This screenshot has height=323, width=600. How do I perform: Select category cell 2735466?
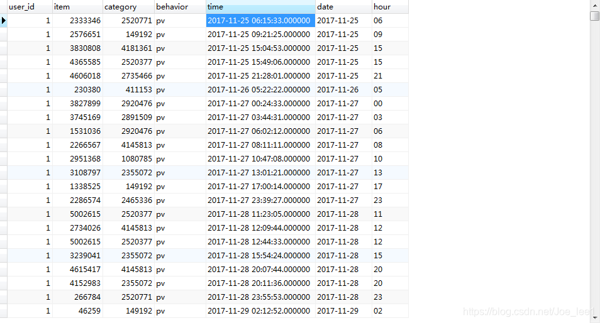click(x=128, y=75)
